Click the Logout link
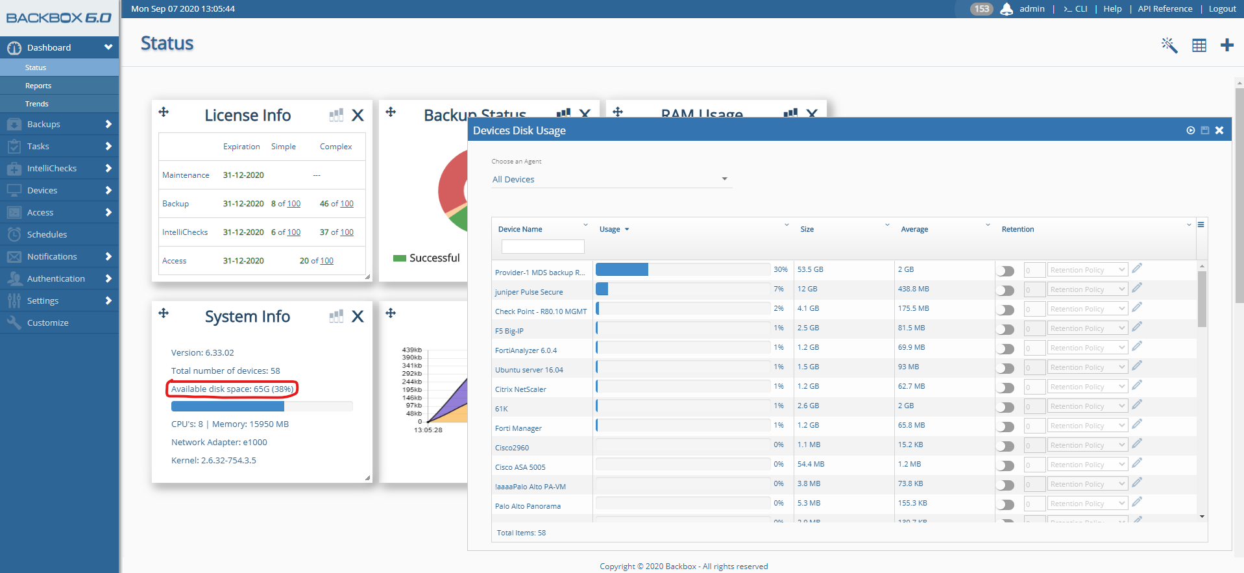This screenshot has width=1244, height=573. 1222,9
